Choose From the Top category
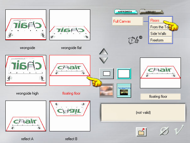This screenshot has height=143, width=190. pos(160,27)
